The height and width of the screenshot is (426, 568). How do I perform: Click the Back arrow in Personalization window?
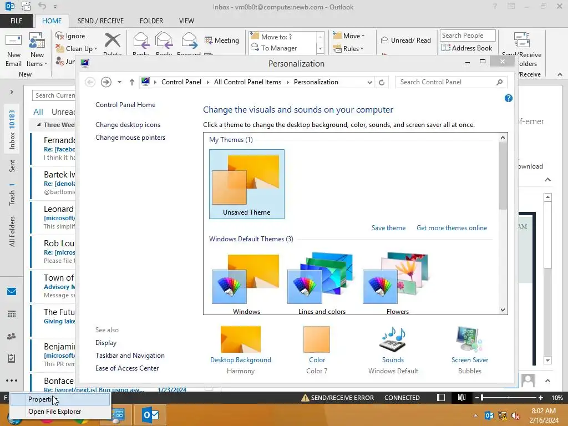coord(90,82)
